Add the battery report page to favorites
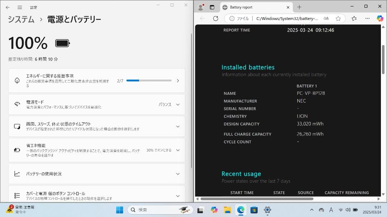Image resolution: width=387 pixels, height=217 pixels. point(338,19)
